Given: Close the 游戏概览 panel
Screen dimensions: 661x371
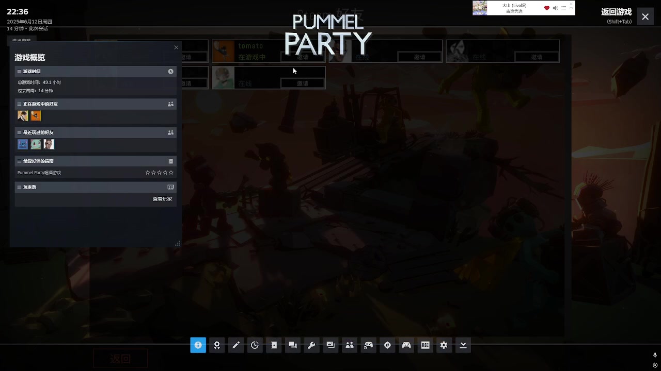Looking at the screenshot, I should click(176, 47).
